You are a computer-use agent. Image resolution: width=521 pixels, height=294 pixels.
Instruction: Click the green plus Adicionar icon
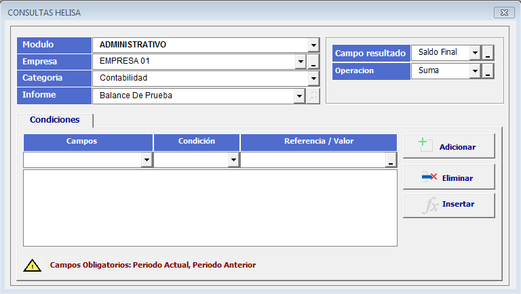[x=425, y=145]
